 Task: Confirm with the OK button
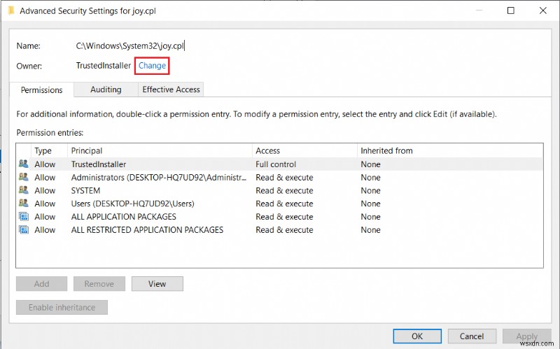417,336
